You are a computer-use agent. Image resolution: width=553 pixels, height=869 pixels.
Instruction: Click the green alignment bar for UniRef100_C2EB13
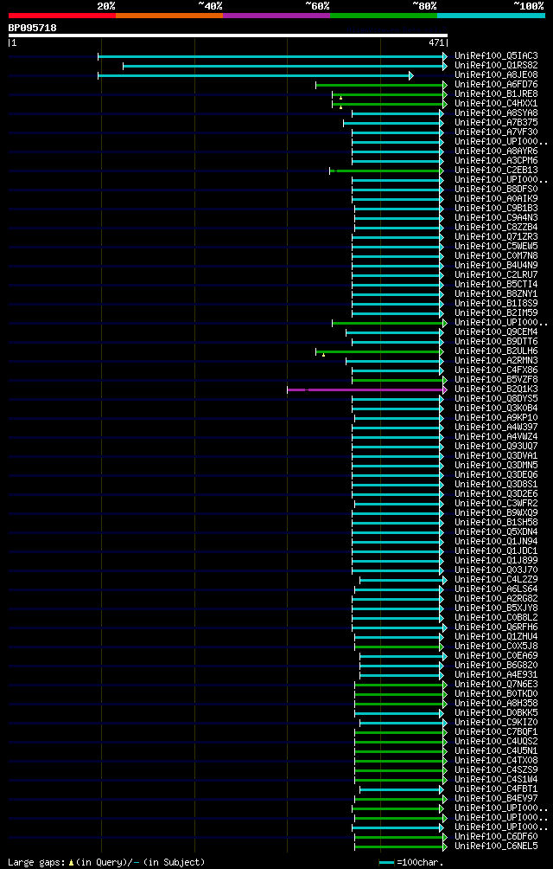click(386, 171)
